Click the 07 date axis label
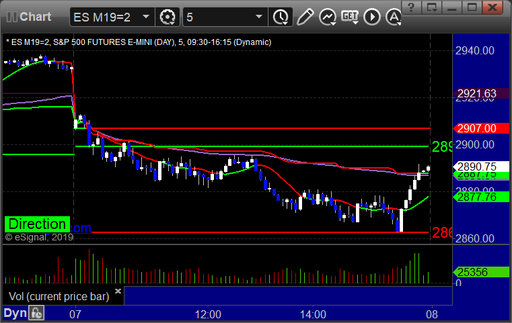Screen dimensions: 512x323 tap(75, 314)
